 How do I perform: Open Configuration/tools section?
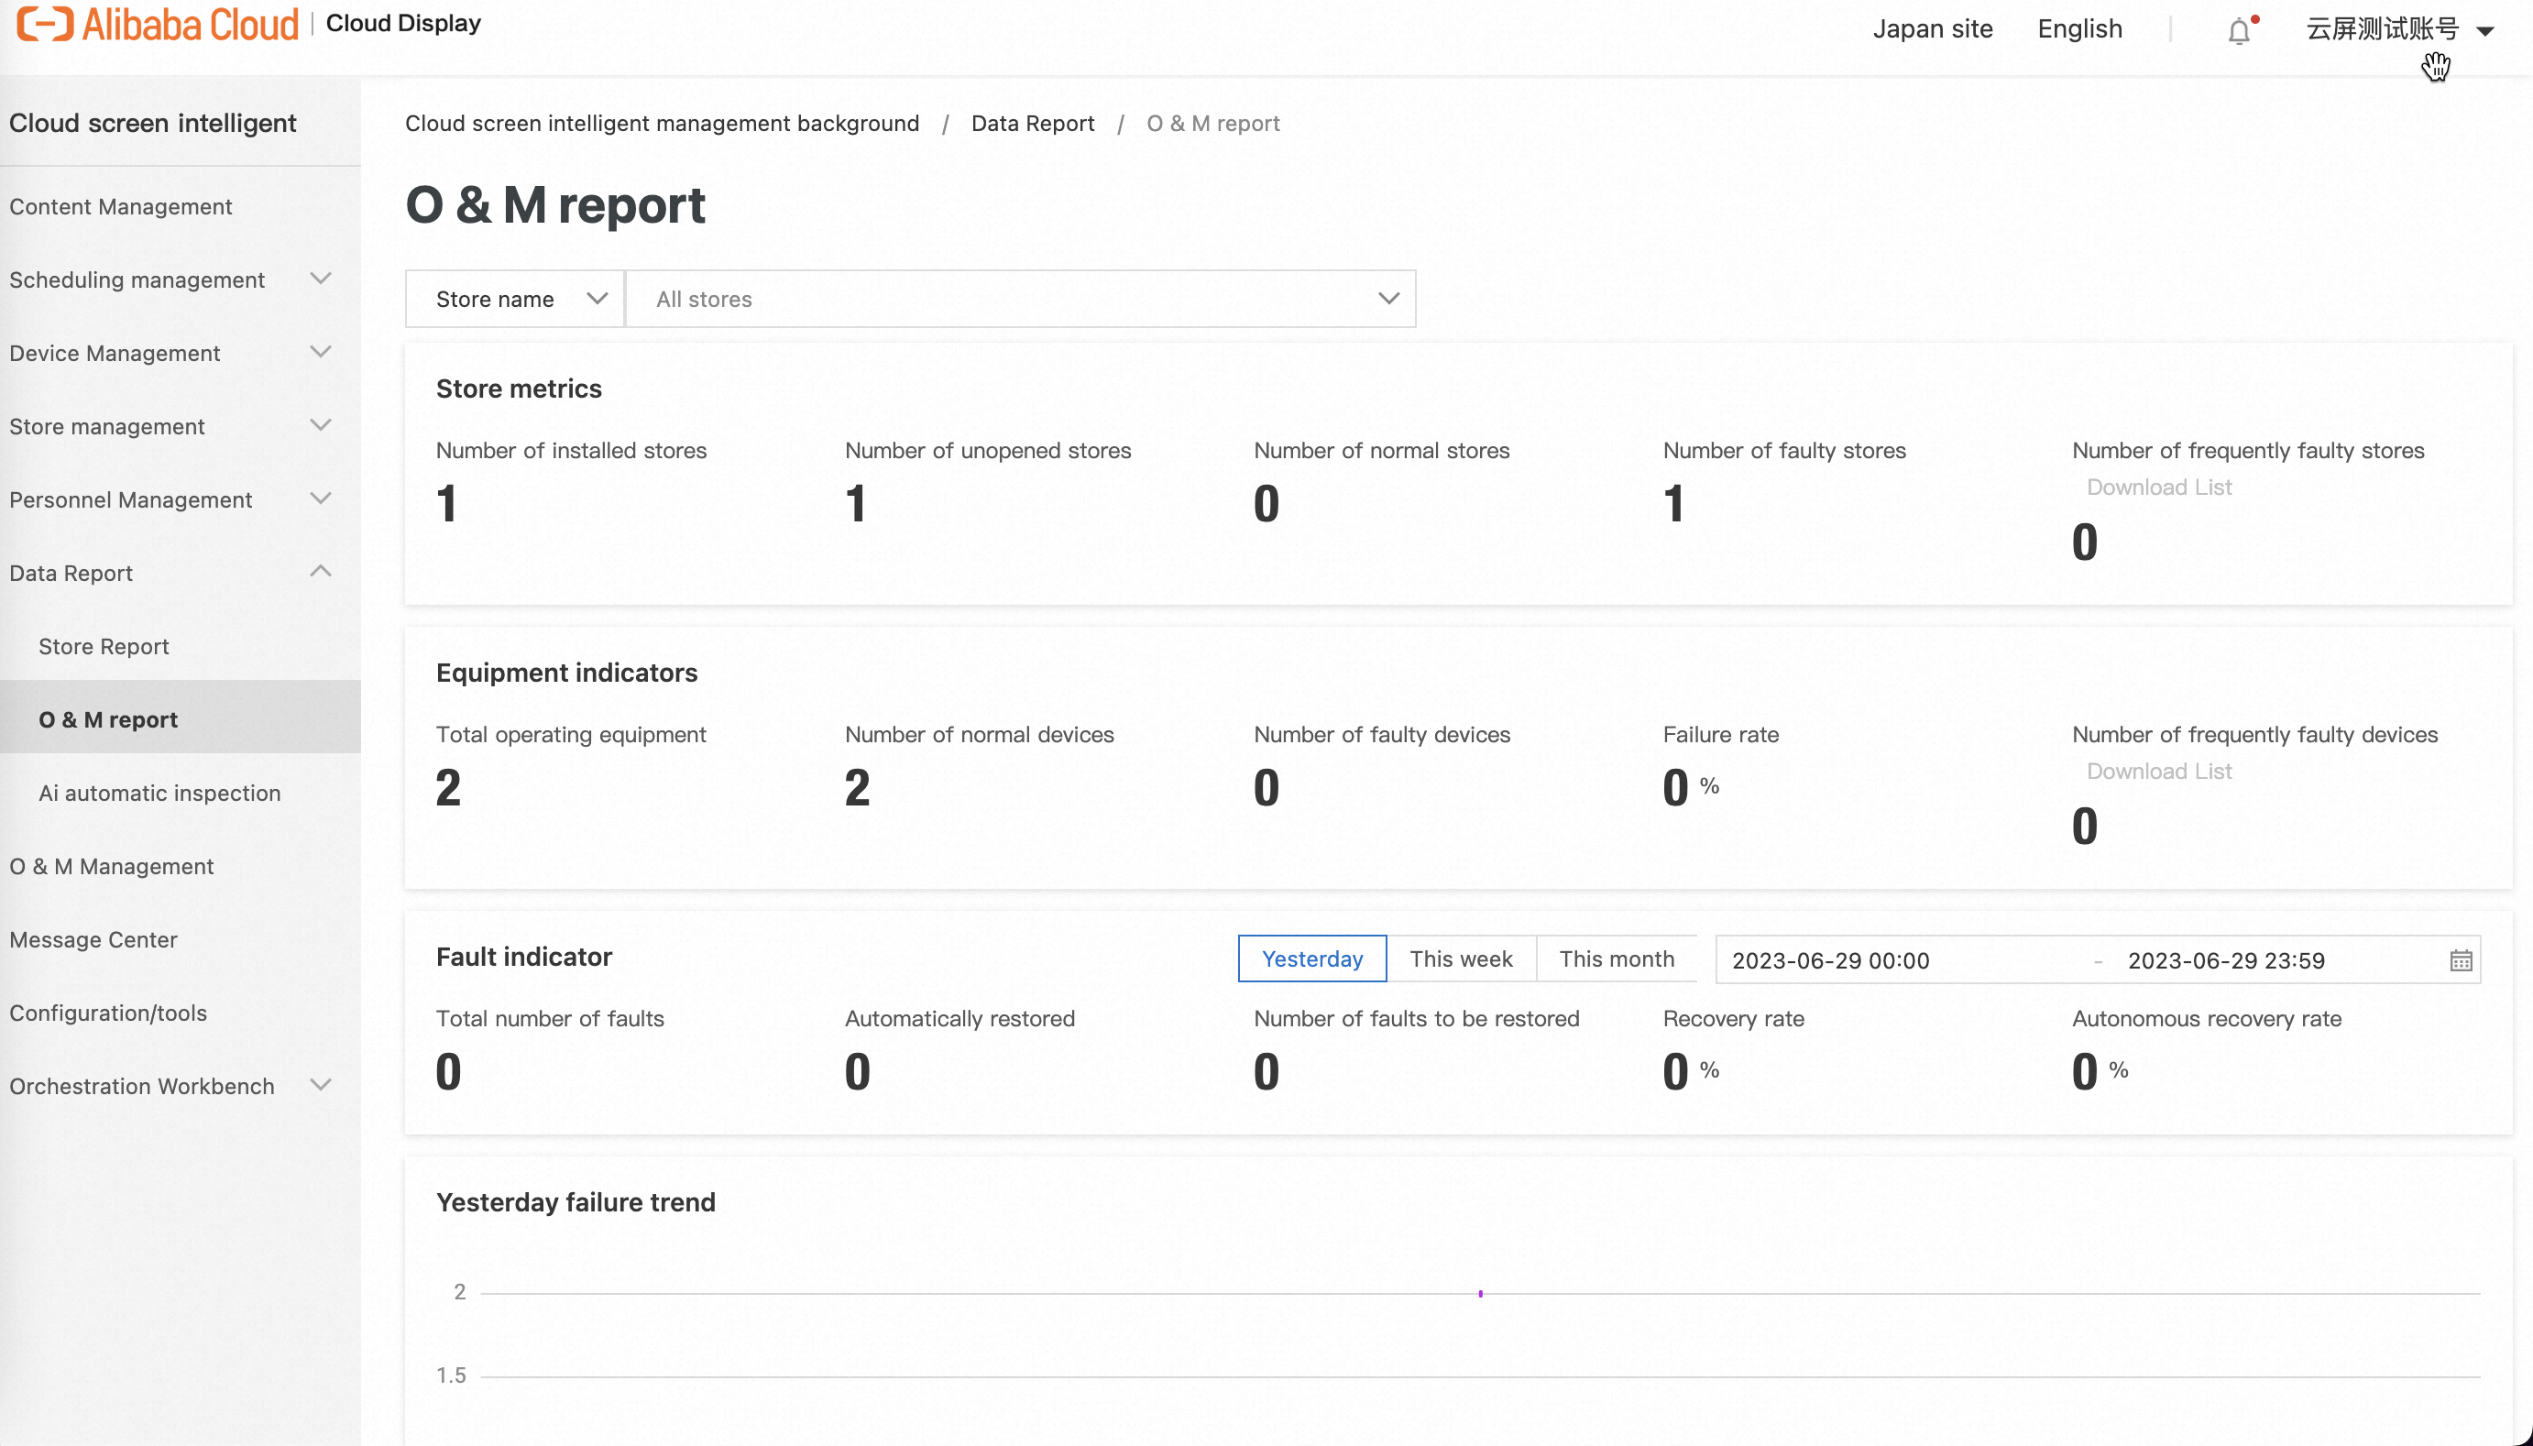click(108, 1013)
